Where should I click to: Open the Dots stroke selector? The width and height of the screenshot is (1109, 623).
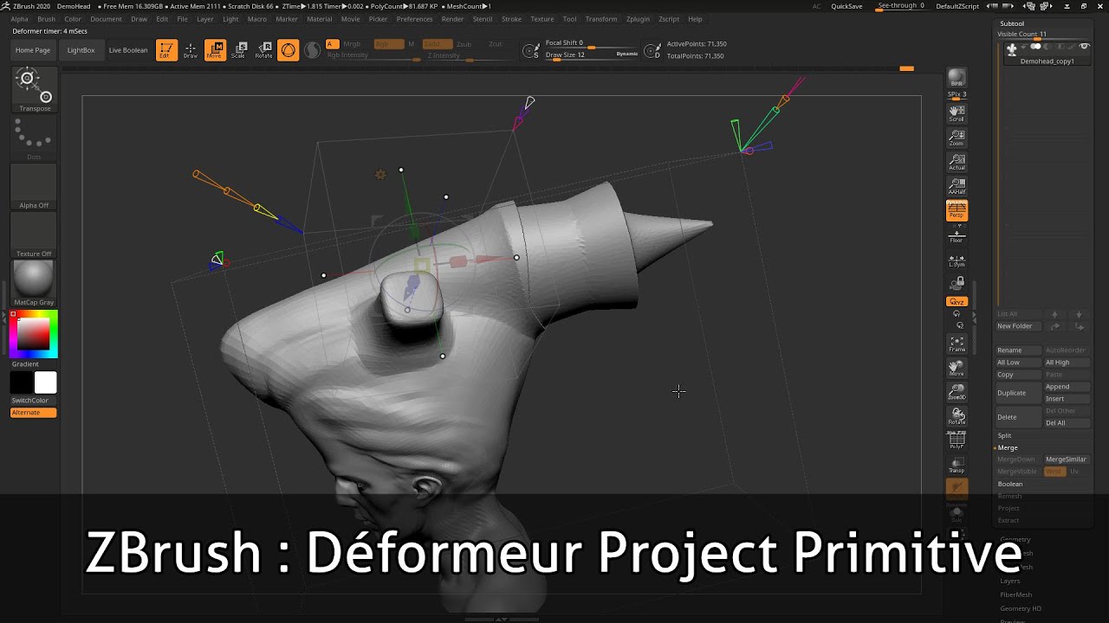click(35, 138)
